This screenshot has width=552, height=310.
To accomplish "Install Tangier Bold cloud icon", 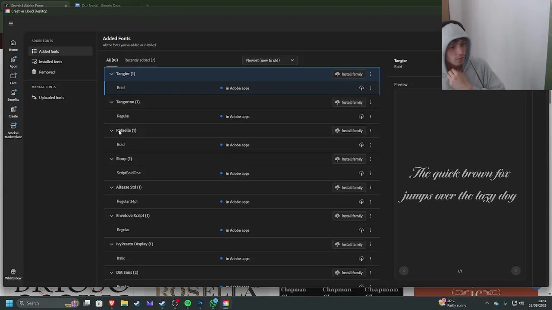I will (x=361, y=88).
